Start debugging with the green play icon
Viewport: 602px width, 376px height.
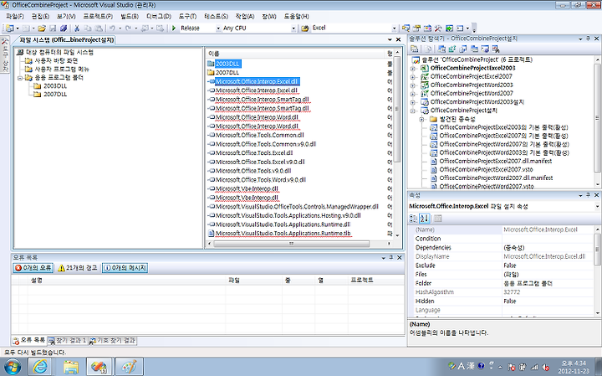[x=174, y=28]
